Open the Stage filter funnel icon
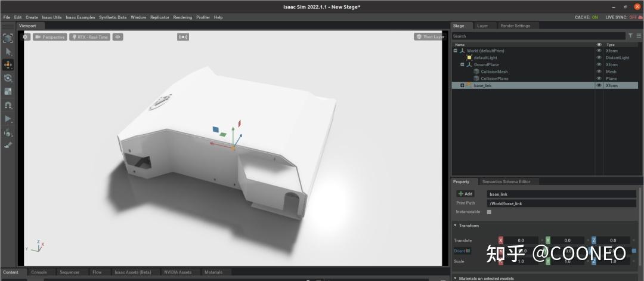Image resolution: width=644 pixels, height=281 pixels. tap(630, 36)
